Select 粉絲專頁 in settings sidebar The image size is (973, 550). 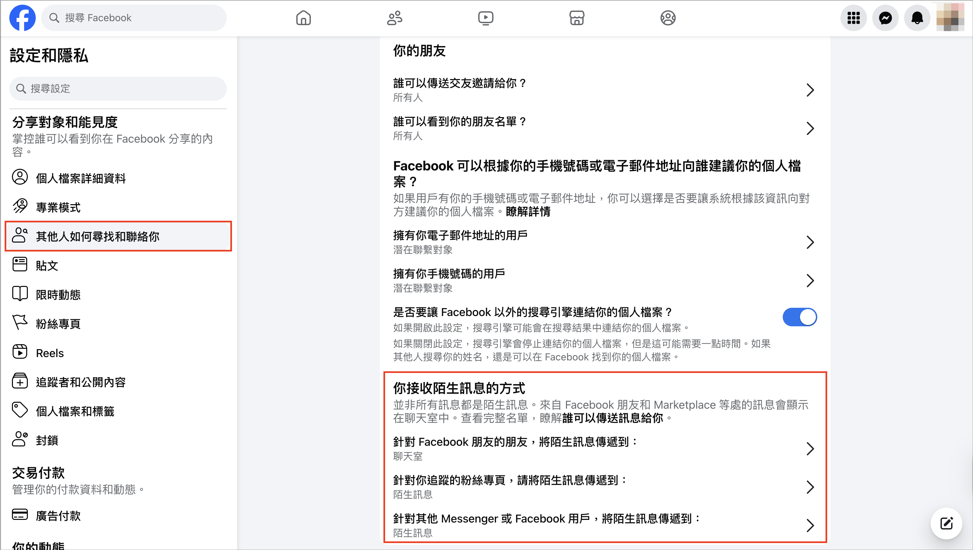point(58,324)
